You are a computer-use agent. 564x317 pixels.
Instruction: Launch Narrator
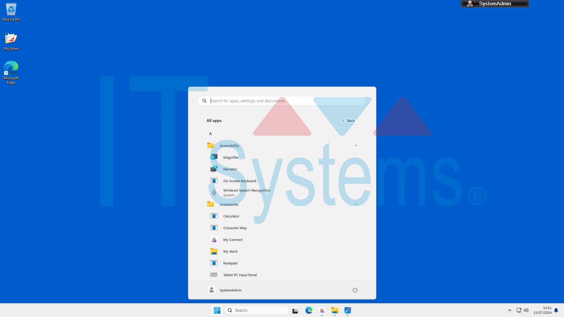pyautogui.click(x=230, y=169)
